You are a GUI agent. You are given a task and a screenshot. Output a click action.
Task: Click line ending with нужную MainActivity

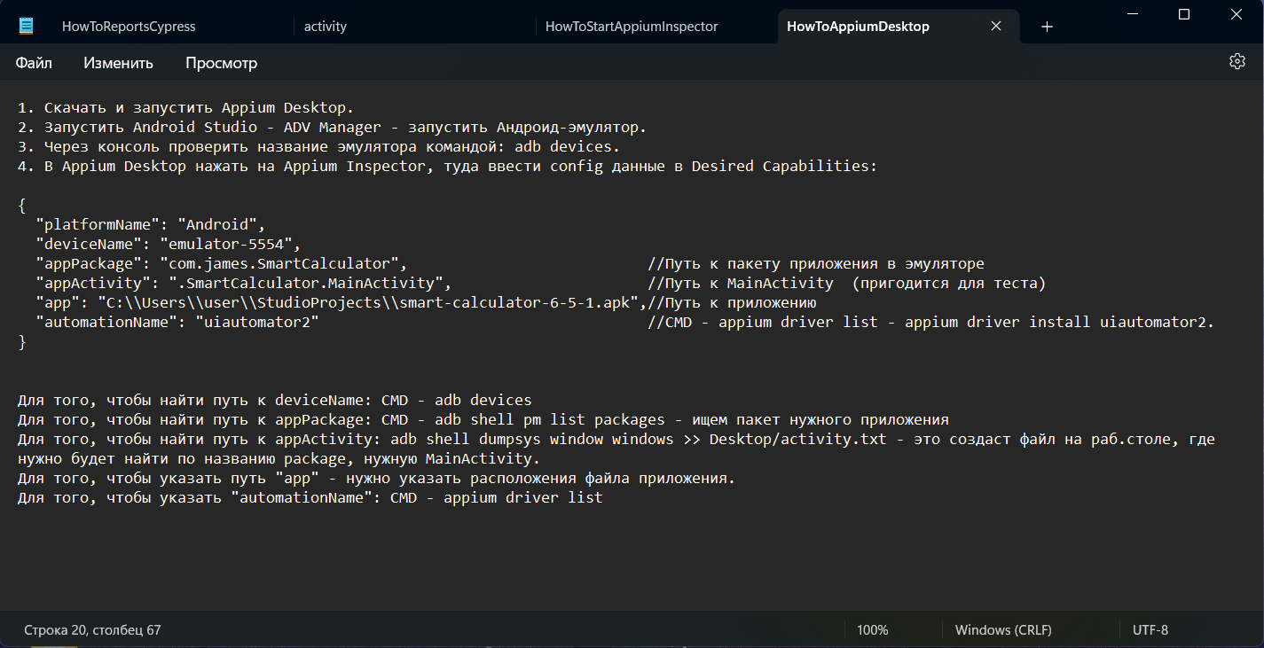tap(277, 458)
